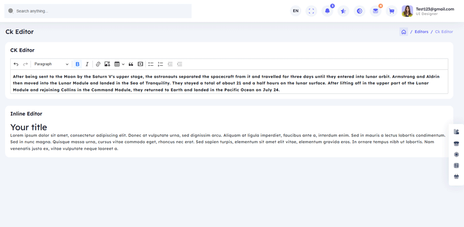
Task: Open the shopping cart icon in header
Action: [391, 11]
